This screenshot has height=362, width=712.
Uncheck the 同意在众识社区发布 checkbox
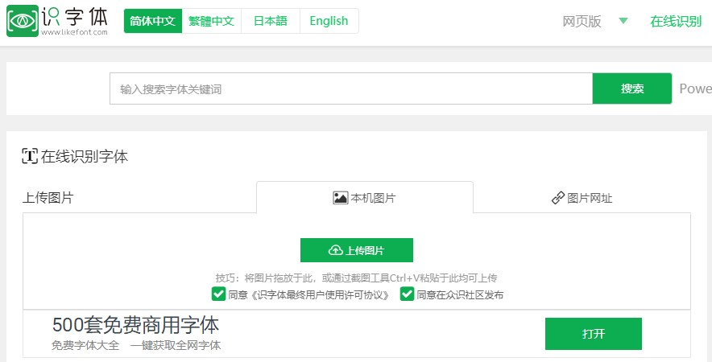[407, 294]
